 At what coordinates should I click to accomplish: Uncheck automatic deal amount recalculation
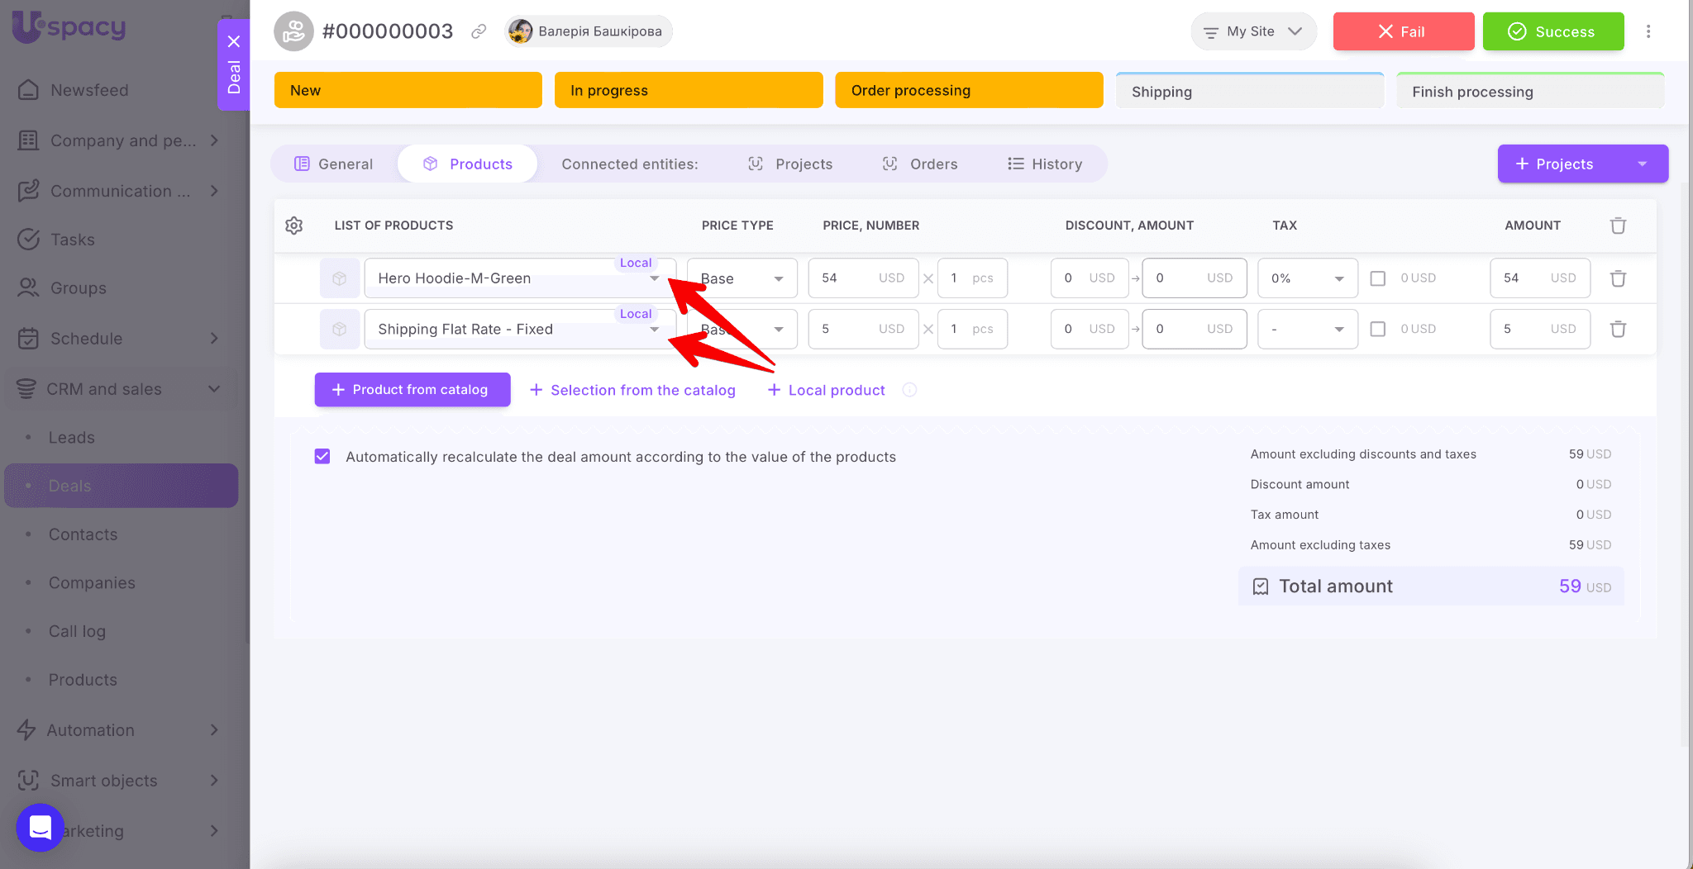(322, 457)
